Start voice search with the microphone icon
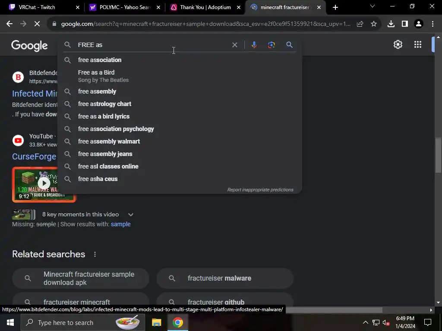Image resolution: width=442 pixels, height=331 pixels. coord(254,45)
